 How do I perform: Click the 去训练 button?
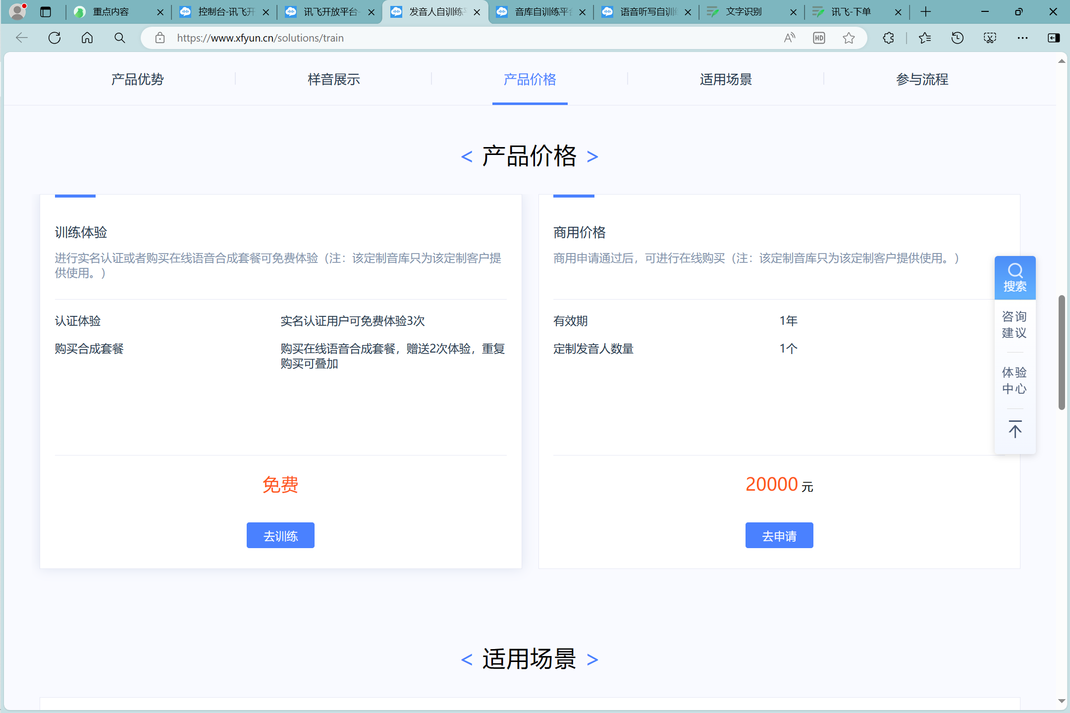[x=280, y=535]
